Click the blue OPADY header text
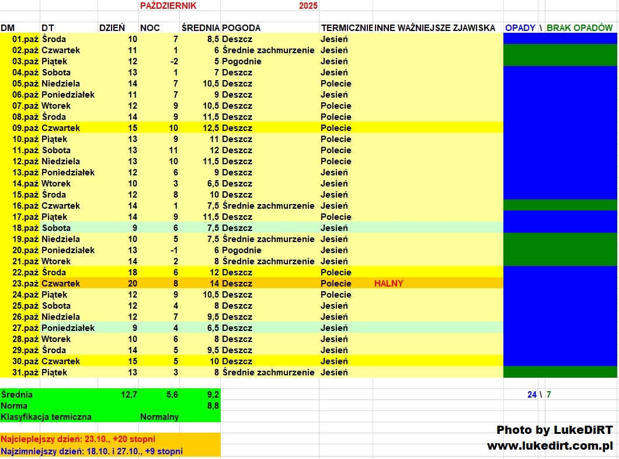The image size is (619, 459). (x=520, y=27)
